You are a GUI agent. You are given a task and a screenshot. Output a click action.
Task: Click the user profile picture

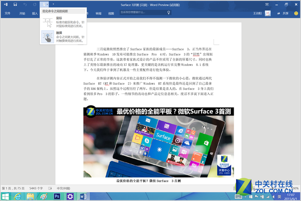[268, 13]
